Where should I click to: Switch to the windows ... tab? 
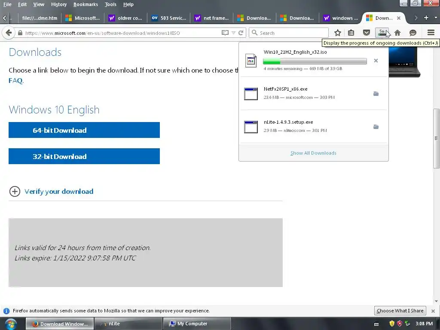coord(340,18)
